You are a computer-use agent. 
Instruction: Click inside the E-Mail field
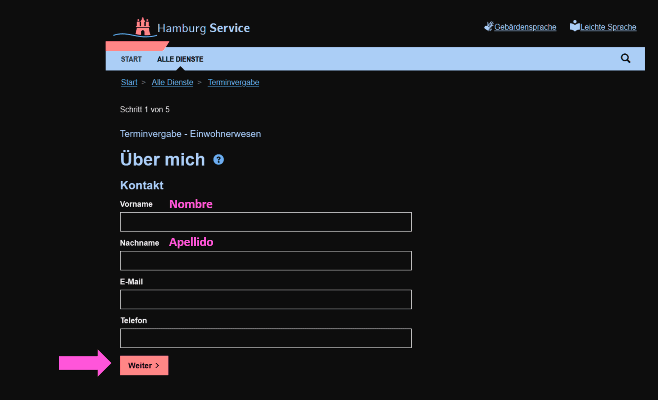coord(266,299)
